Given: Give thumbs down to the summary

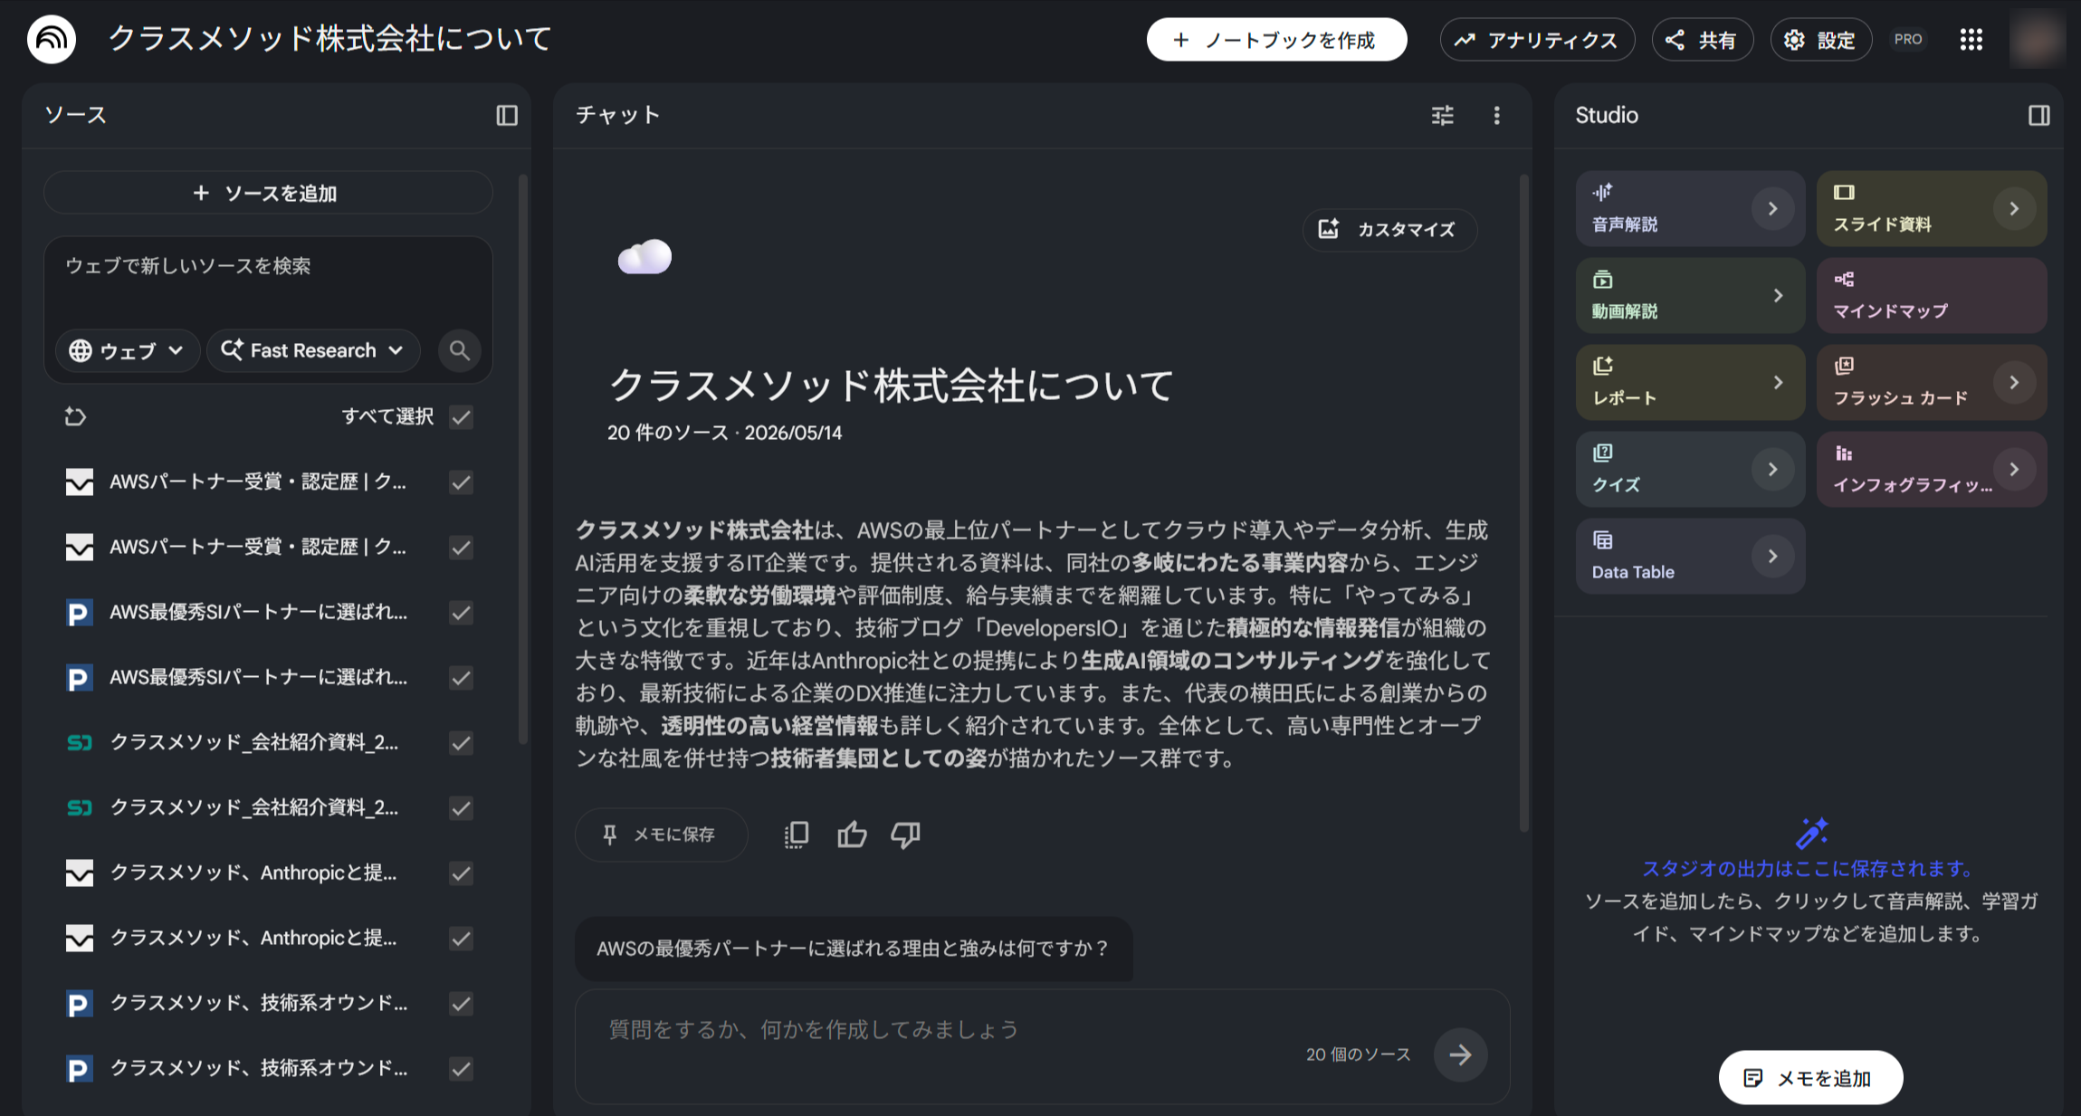Looking at the screenshot, I should pyautogui.click(x=905, y=835).
